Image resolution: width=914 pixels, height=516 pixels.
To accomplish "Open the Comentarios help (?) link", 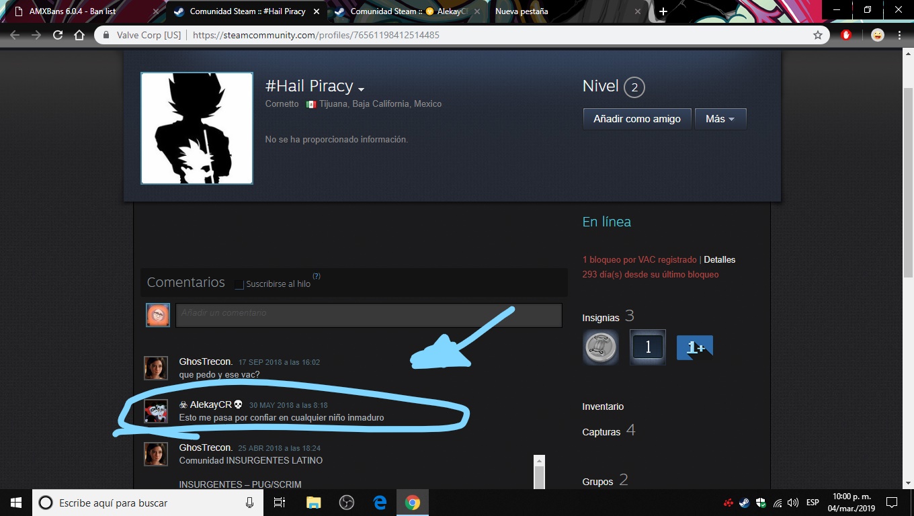I will (x=317, y=276).
